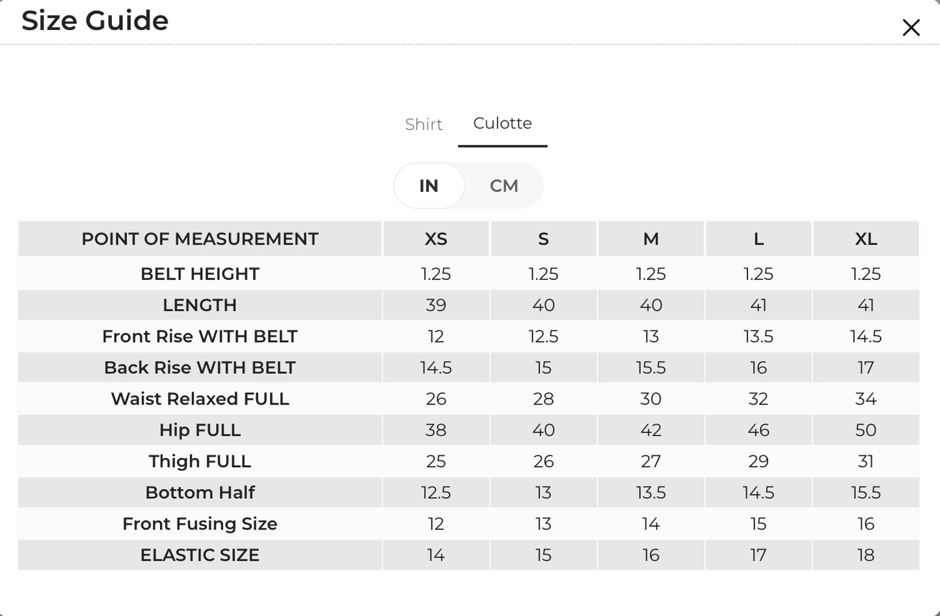Click the ELASTIC SIZE row label
The width and height of the screenshot is (940, 616).
tap(200, 555)
